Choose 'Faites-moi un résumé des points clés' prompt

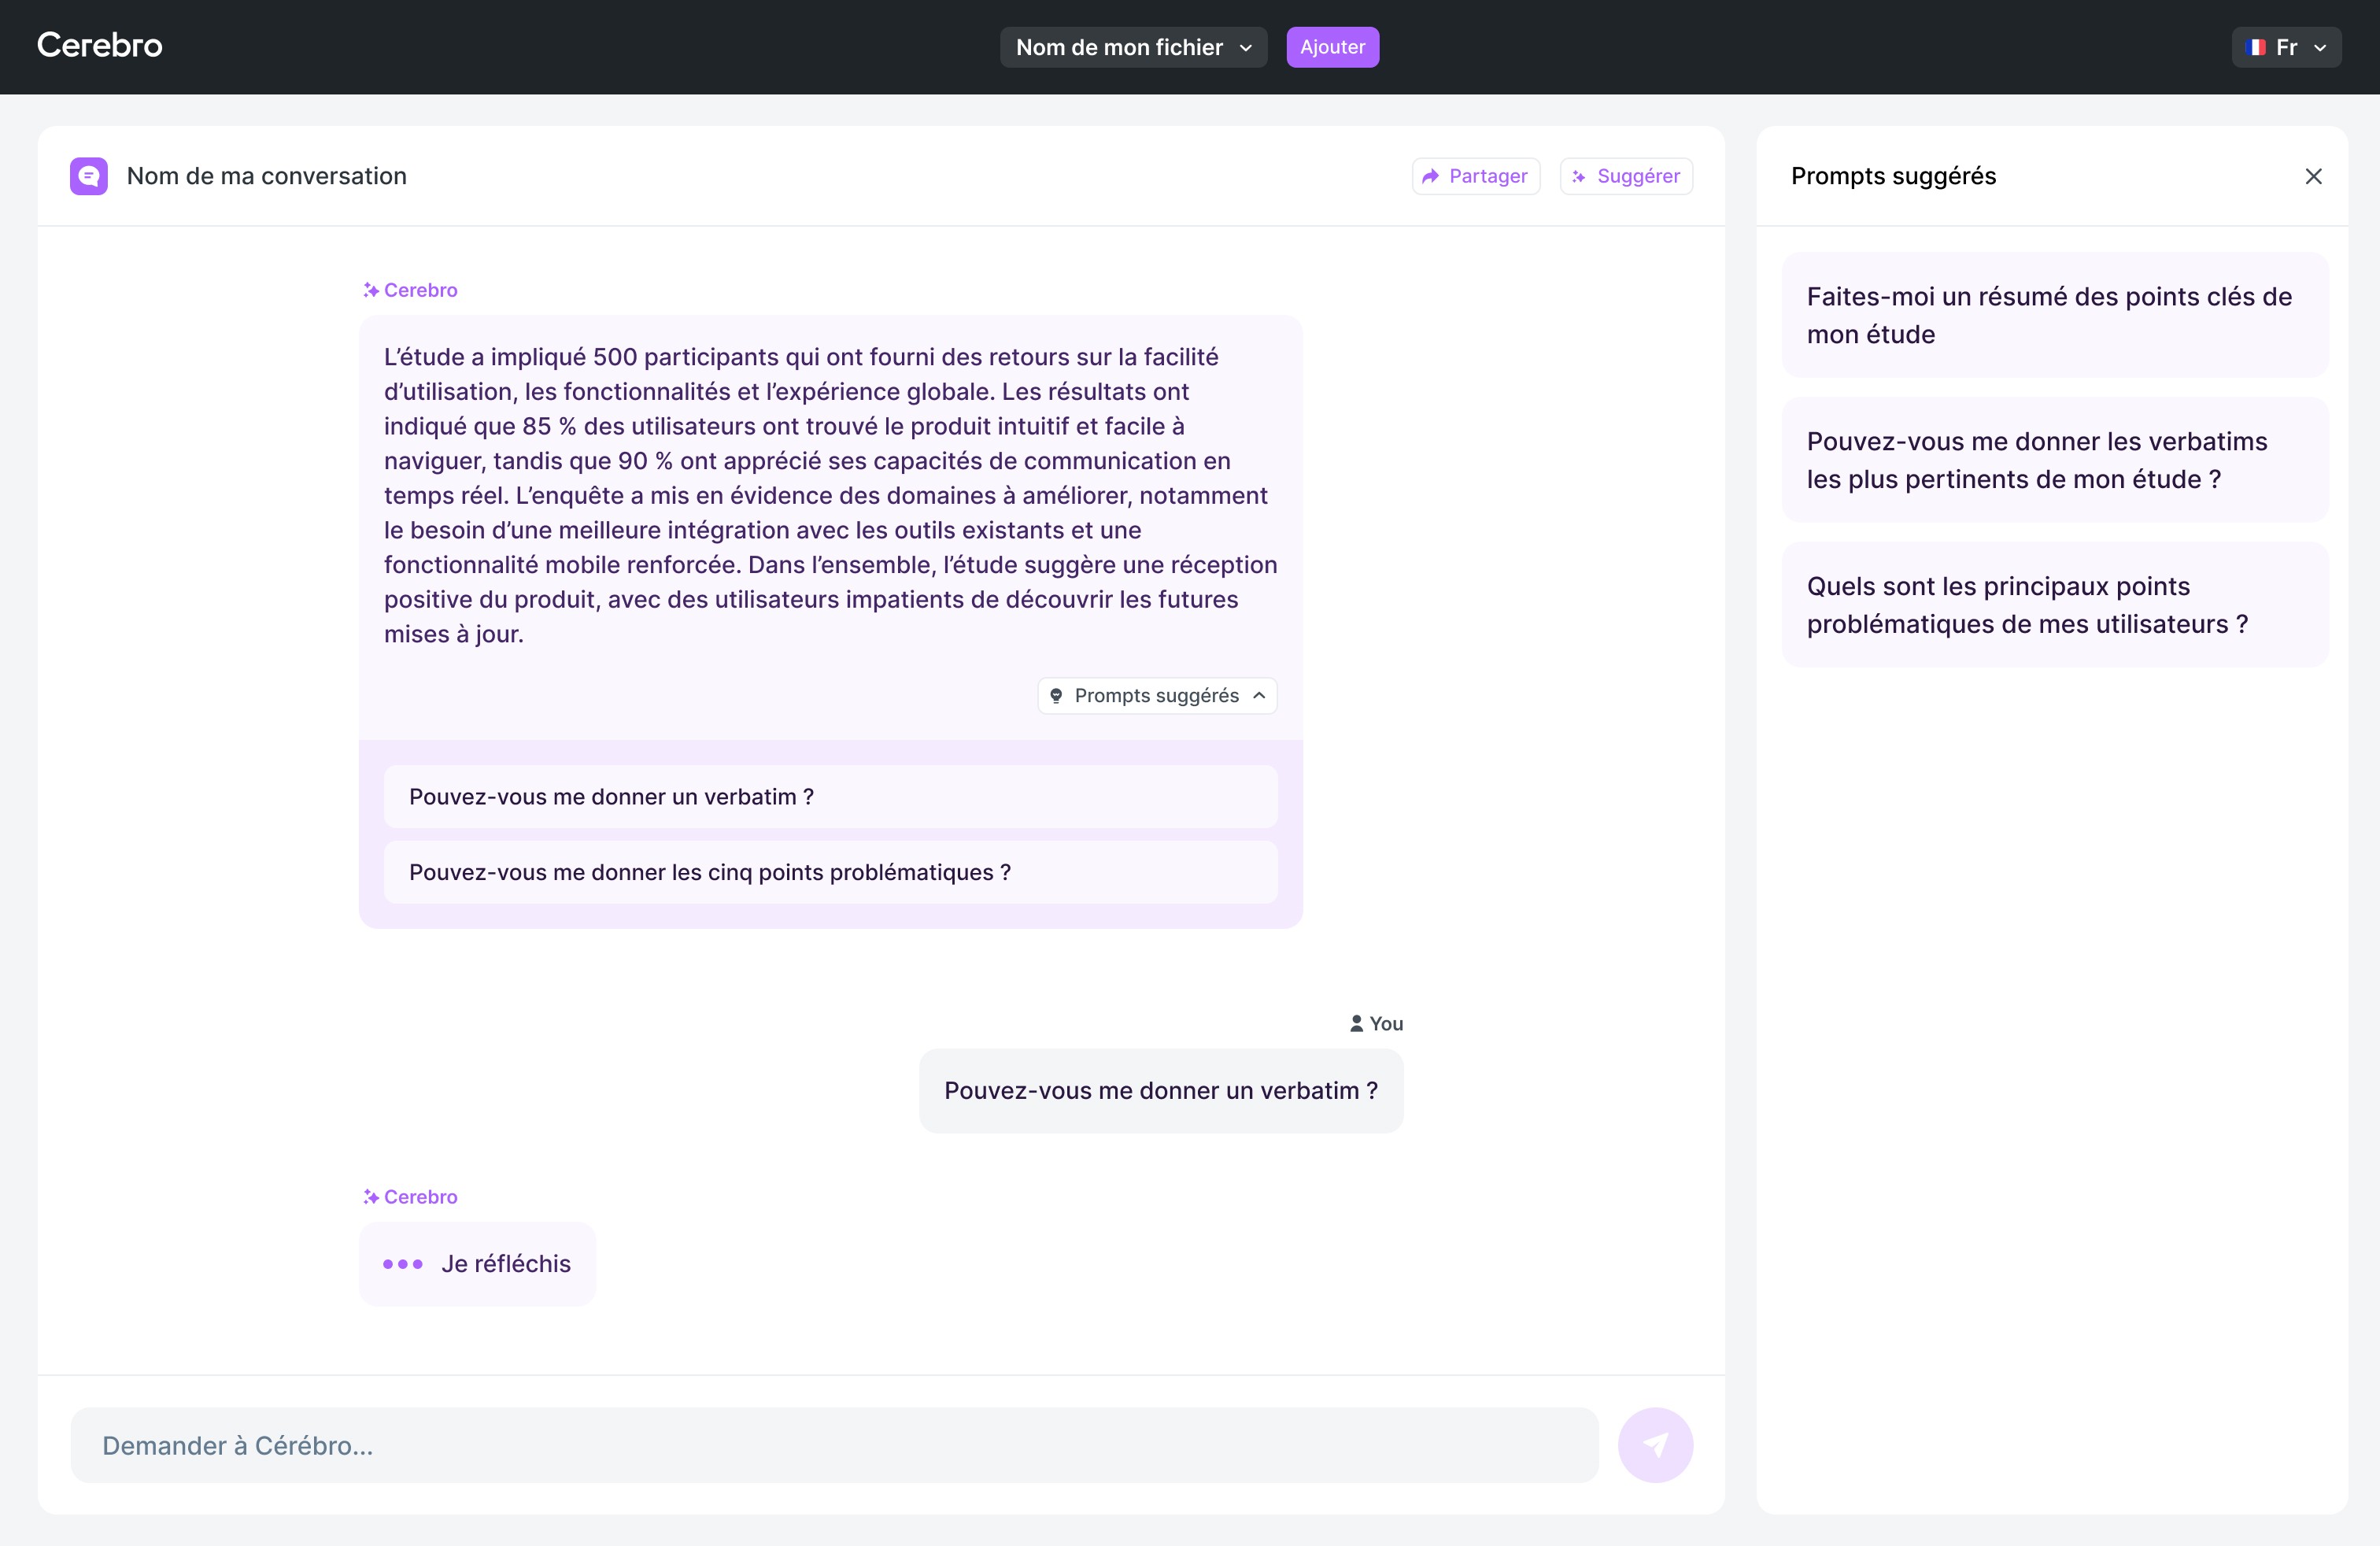click(2054, 315)
